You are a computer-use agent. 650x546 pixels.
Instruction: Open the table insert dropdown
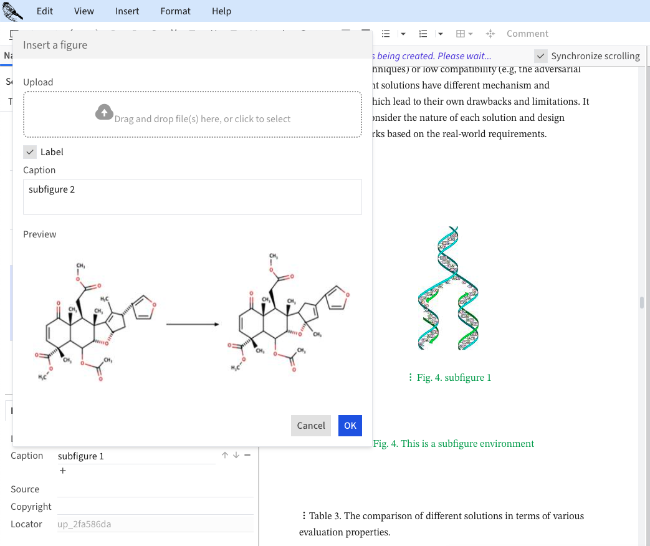pyautogui.click(x=464, y=34)
